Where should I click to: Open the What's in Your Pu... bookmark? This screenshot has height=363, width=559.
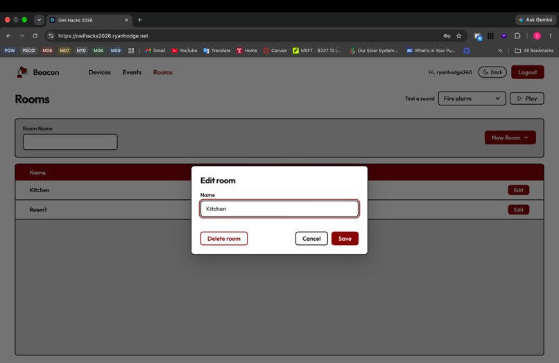pyautogui.click(x=431, y=51)
